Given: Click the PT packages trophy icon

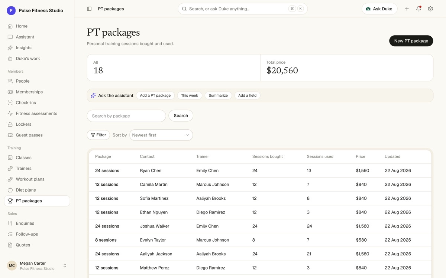Looking at the screenshot, I should coord(10,201).
